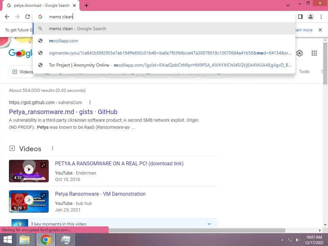Open PETYA.A RANSOMWARE ON A REAL PC video
Screen dimensions: 328x246
point(119,164)
